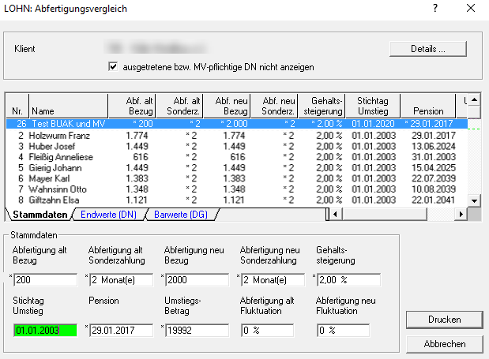Click the Abfertigung neu Bezug field 2000
The image size is (489, 359).
pos(197,280)
